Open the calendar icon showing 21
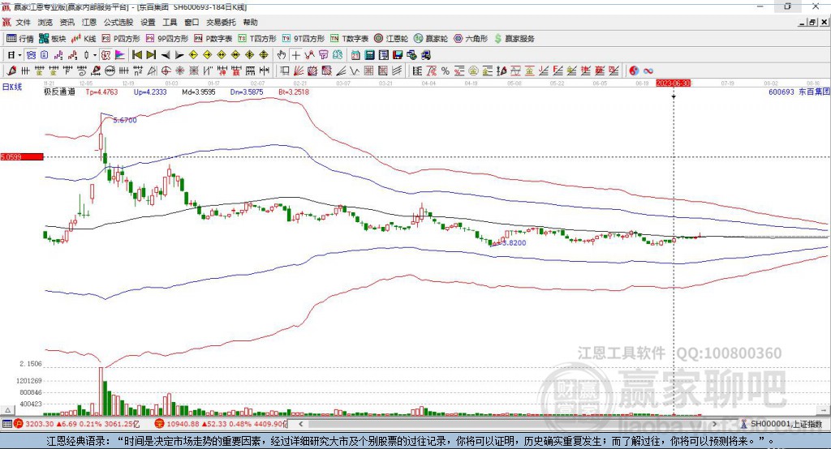Image resolution: width=831 pixels, height=449 pixels. [355, 55]
